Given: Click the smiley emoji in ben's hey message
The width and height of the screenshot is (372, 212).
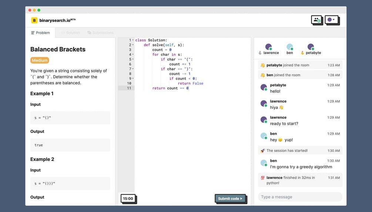Looking at the screenshot, I should click(280, 140).
